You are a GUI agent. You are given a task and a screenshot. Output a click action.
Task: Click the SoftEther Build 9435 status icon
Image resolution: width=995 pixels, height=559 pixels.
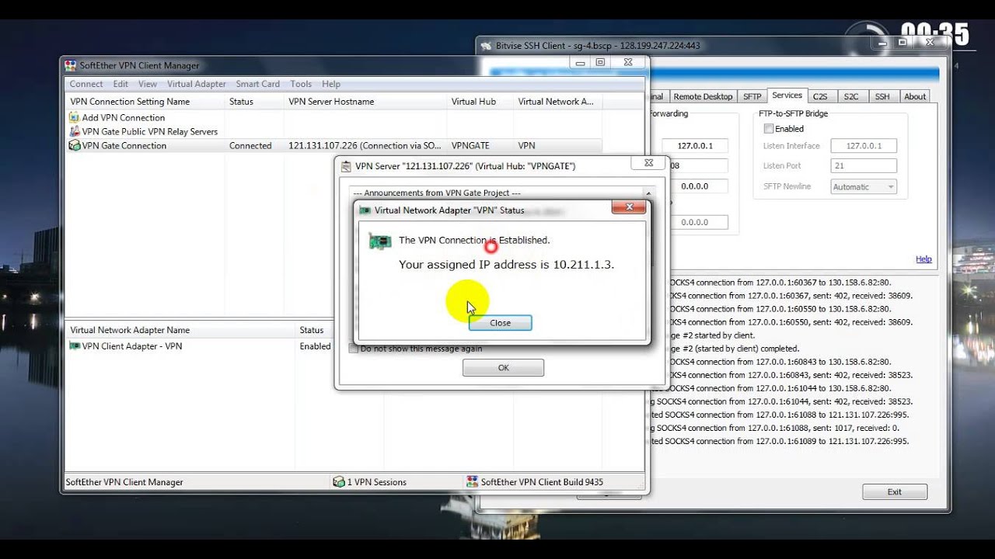tap(472, 482)
